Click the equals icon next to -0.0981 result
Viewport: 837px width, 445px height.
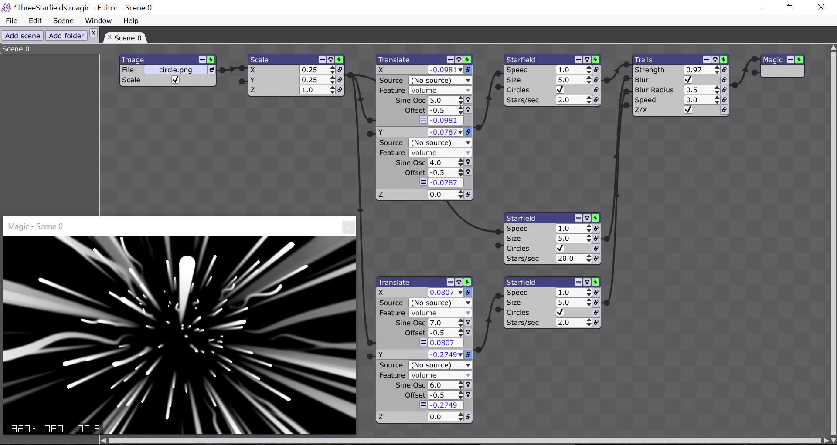[x=423, y=120]
